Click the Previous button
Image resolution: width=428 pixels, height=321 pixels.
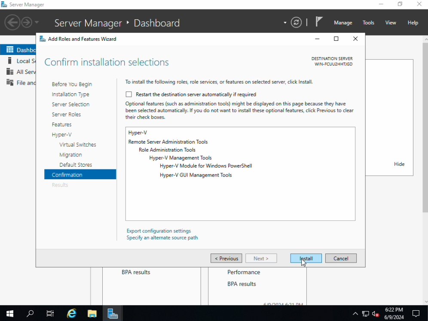click(x=226, y=258)
